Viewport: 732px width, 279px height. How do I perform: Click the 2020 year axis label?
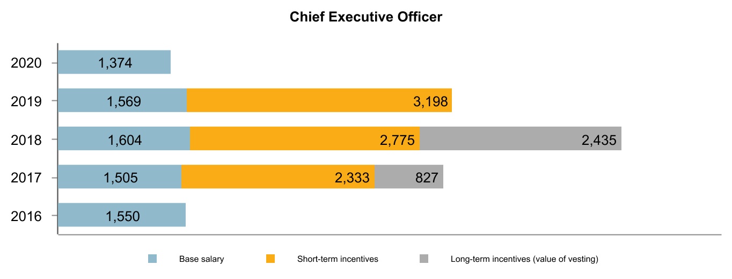[x=26, y=63]
